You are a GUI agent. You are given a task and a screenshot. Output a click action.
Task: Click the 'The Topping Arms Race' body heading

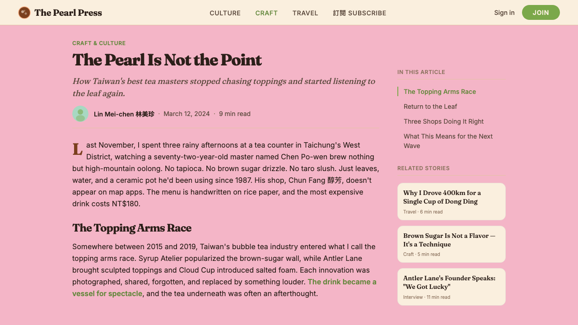132,228
